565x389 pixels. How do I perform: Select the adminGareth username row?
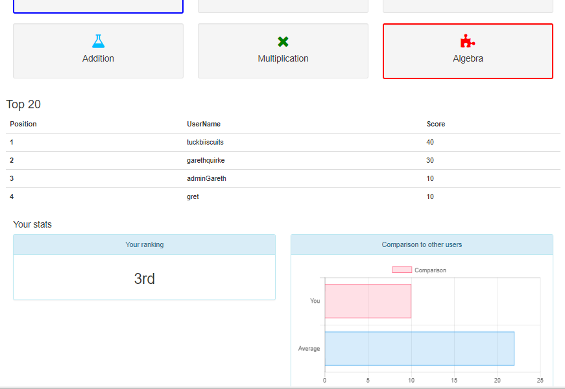(x=206, y=178)
